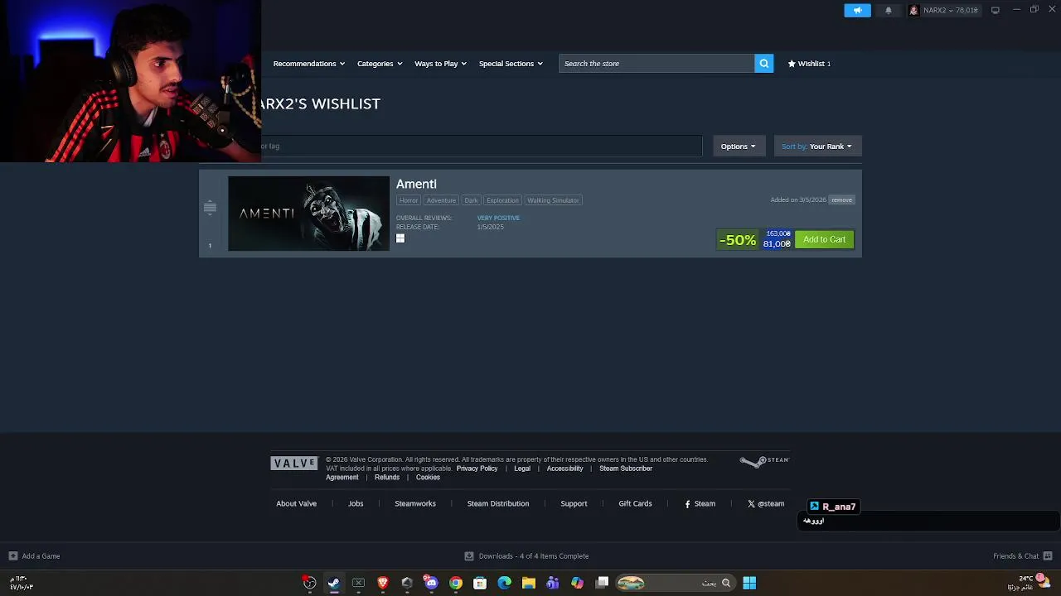Open Microsoft Teams in taskbar
This screenshot has height=596, width=1061.
(553, 583)
